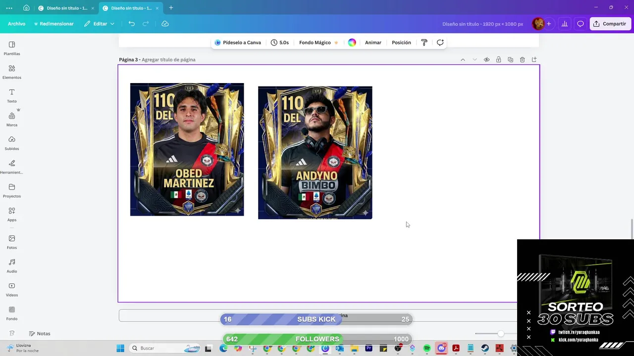
Task: Click the cloud save status icon
Action: [x=165, y=24]
